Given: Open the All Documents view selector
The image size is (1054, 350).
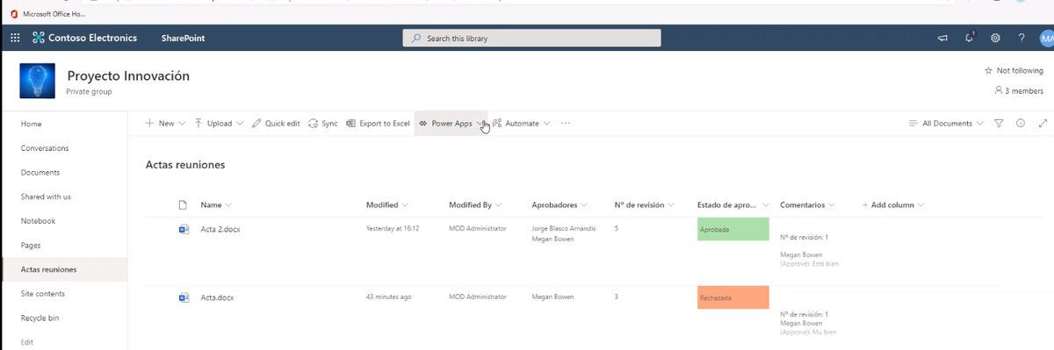Looking at the screenshot, I should (946, 124).
